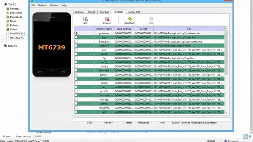Viewport: 253px width, 142px height.
Task: Select the preloader.bin file path cell
Action: pos(189,33)
